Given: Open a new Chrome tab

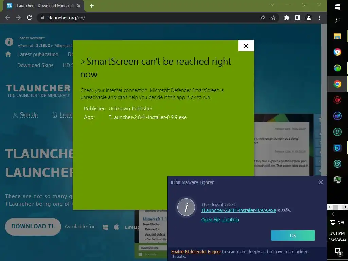Looking at the screenshot, I should tap(92, 6).
